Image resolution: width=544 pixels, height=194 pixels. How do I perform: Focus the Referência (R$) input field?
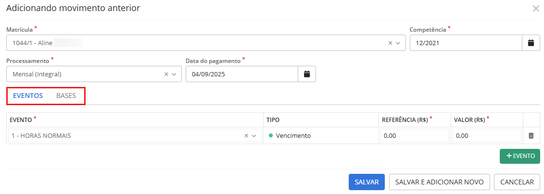[x=414, y=136]
